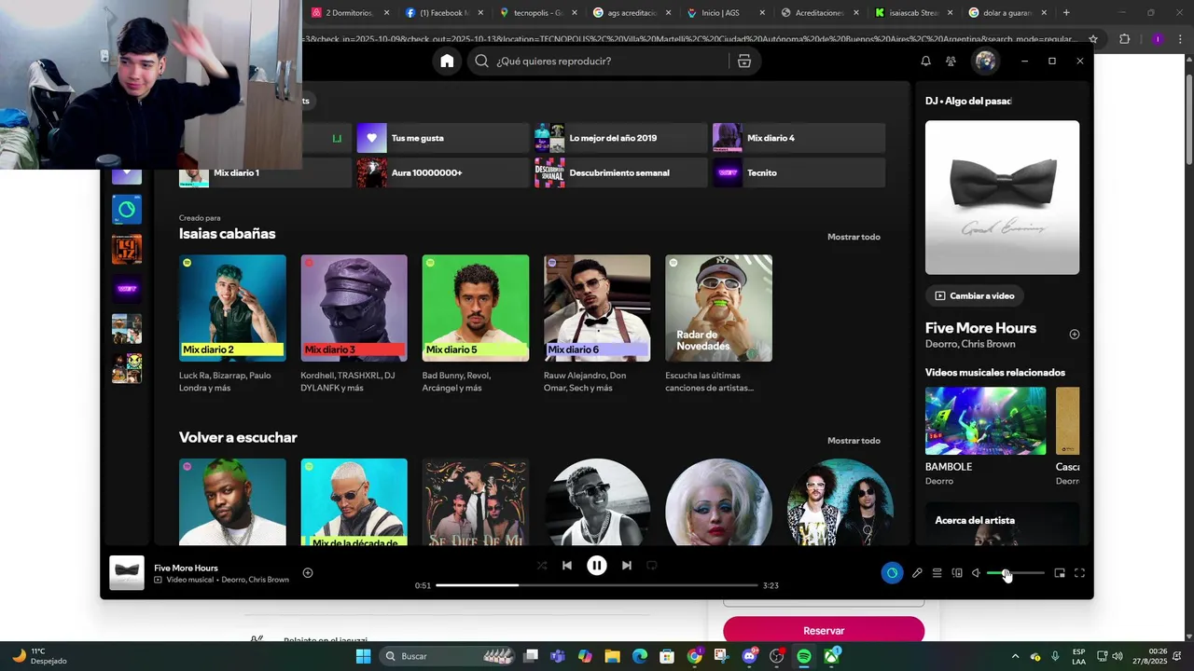This screenshot has width=1194, height=671.
Task: Go to Spotify Home icon
Action: 447,61
